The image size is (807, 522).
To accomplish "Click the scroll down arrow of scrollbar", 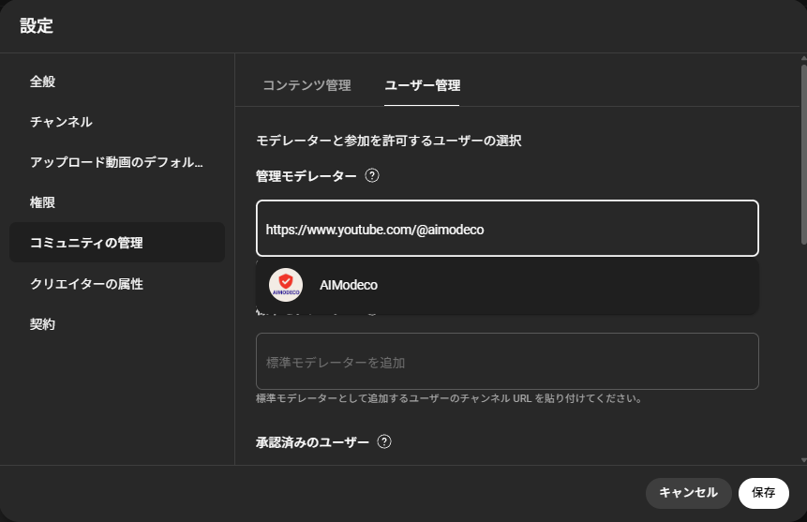I will (801, 460).
